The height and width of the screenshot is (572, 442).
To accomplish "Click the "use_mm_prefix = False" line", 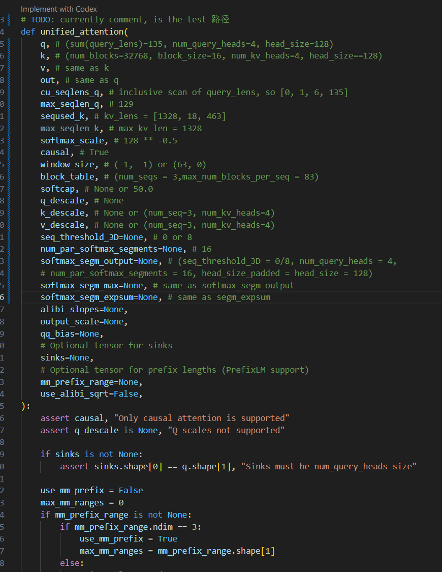I will pyautogui.click(x=91, y=491).
